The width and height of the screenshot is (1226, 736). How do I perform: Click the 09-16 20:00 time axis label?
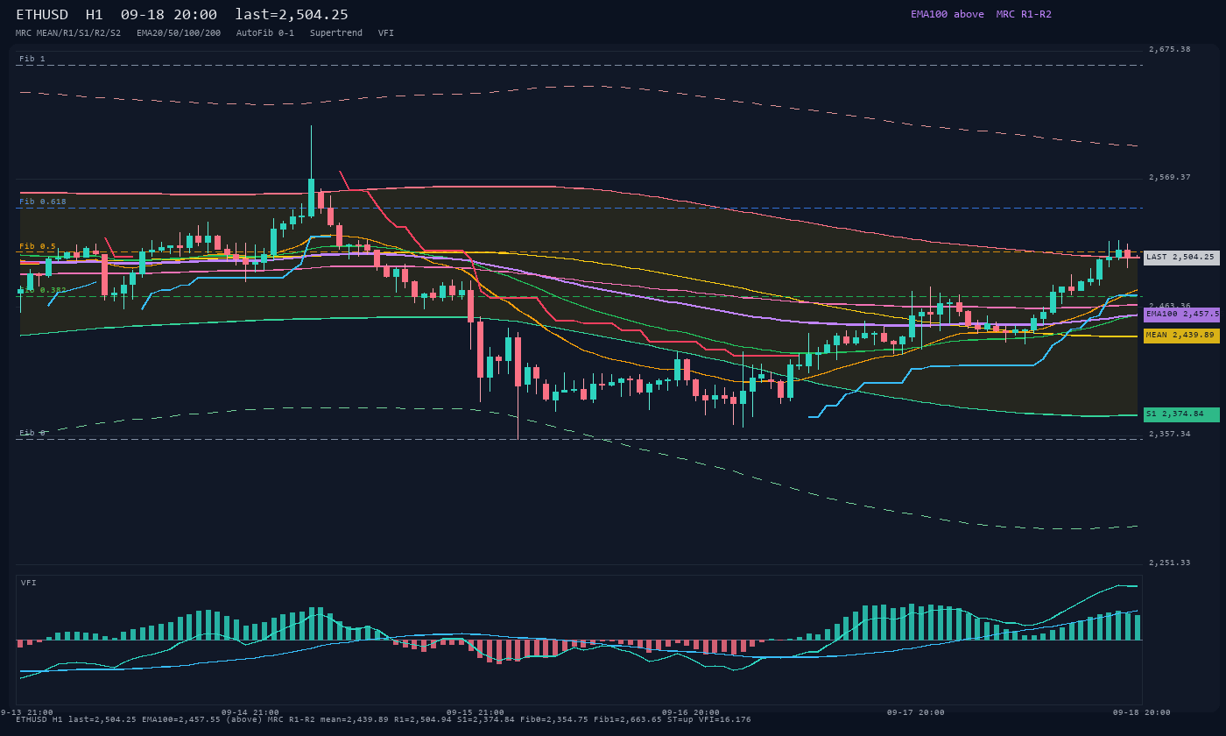[x=691, y=712]
